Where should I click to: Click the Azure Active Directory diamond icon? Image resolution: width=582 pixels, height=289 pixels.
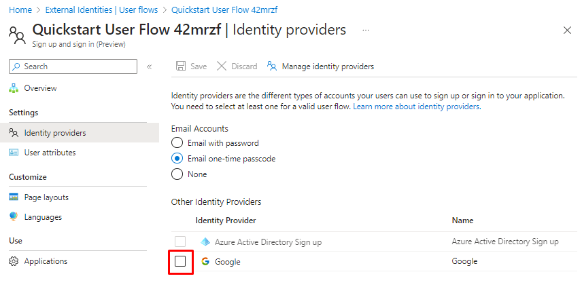click(205, 242)
